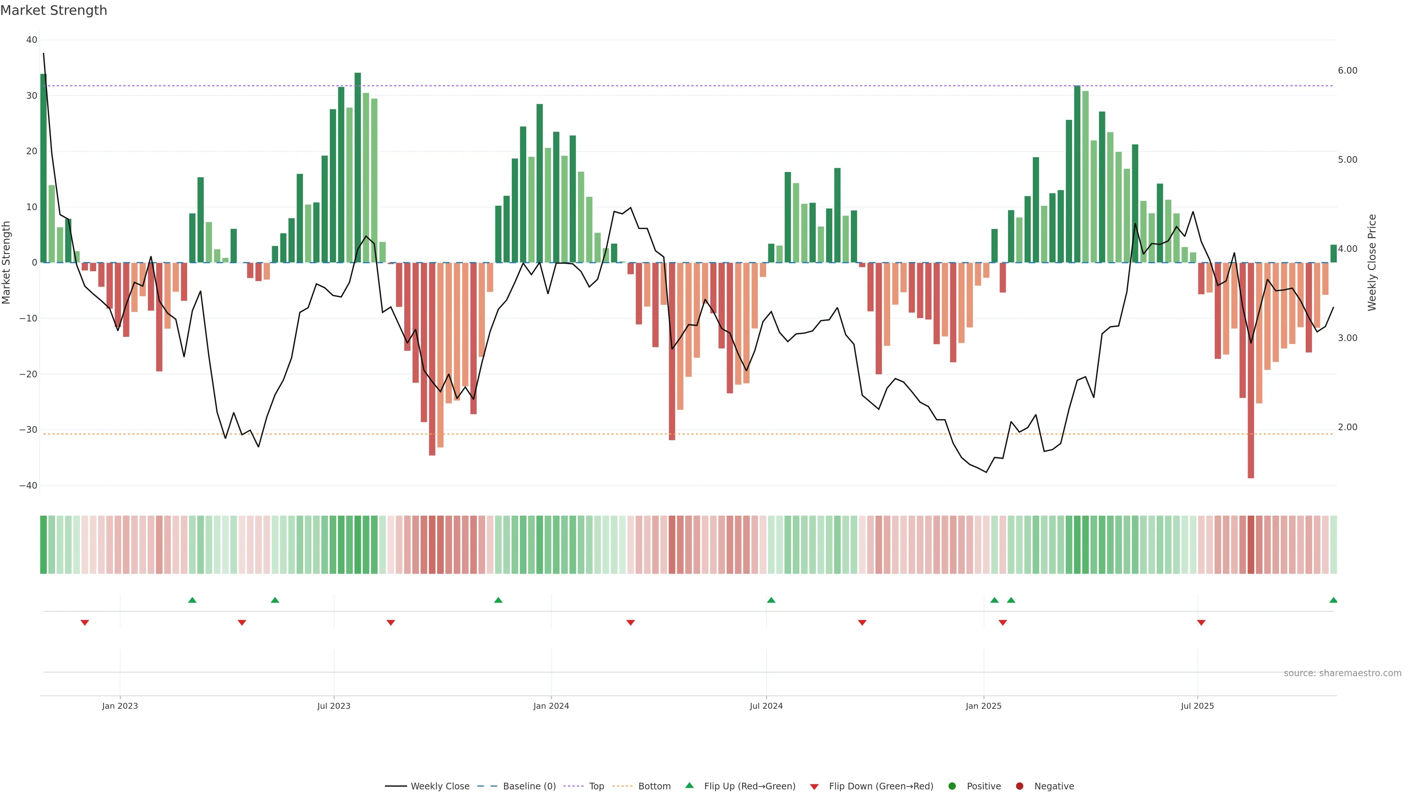Click the darkest red heatmap cell after Jul 2025

(x=1251, y=544)
